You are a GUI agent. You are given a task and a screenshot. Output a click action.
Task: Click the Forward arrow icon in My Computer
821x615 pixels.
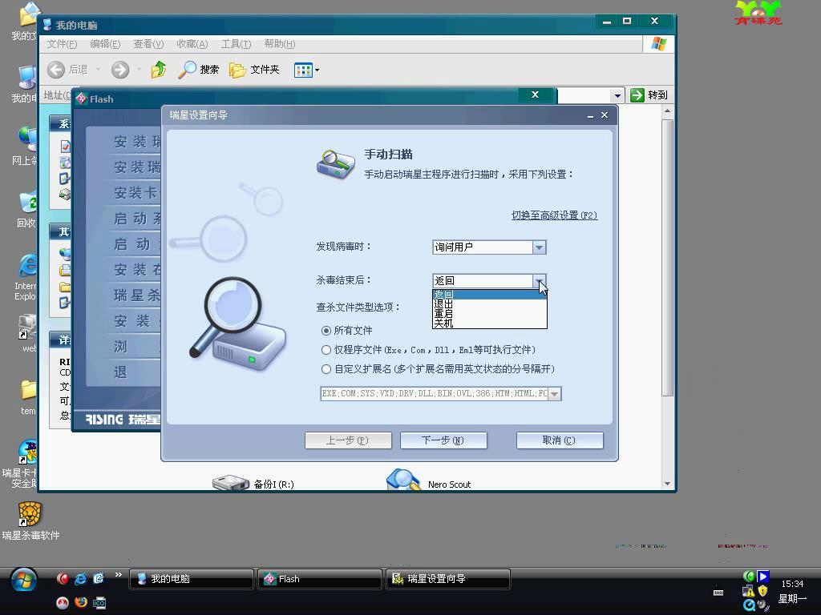120,70
